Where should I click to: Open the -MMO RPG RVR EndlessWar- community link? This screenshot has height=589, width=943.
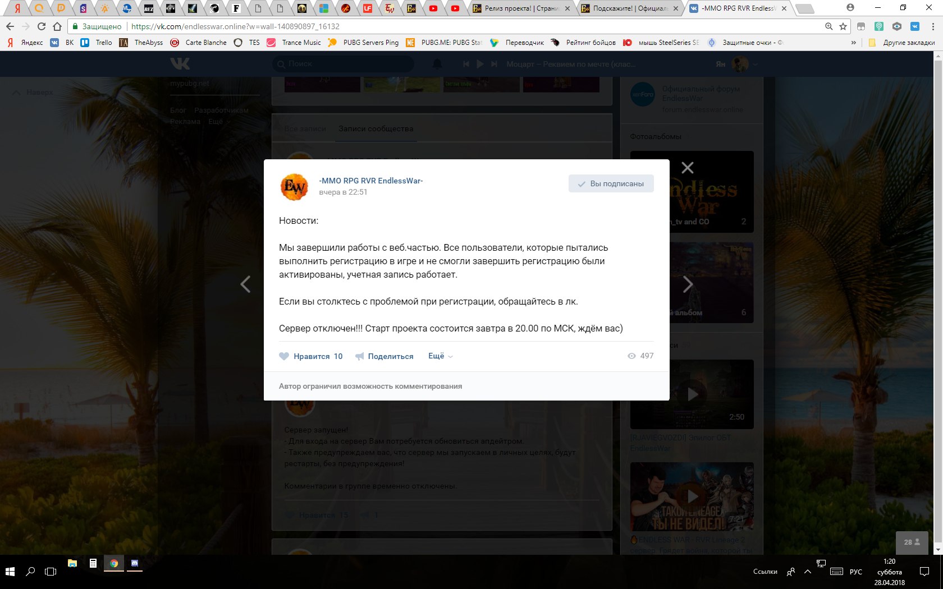(371, 181)
